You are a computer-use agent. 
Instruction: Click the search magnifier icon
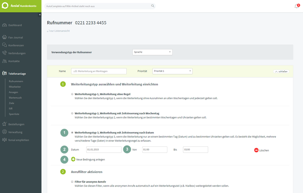click(153, 6)
